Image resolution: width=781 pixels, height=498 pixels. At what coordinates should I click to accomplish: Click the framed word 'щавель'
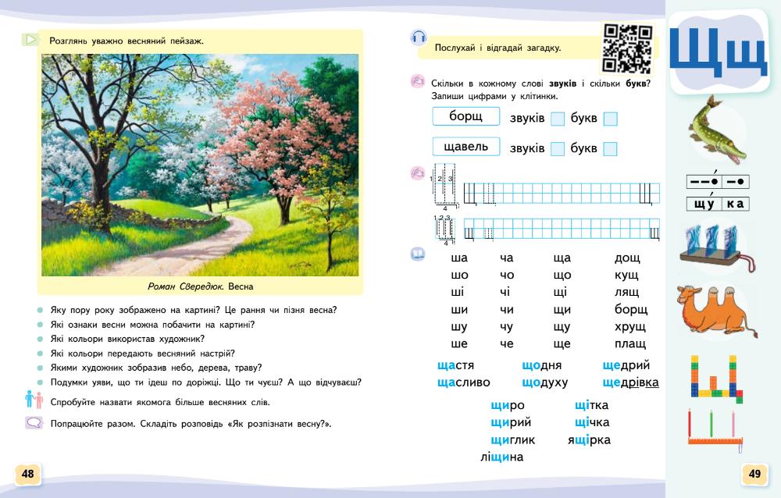pos(465,147)
